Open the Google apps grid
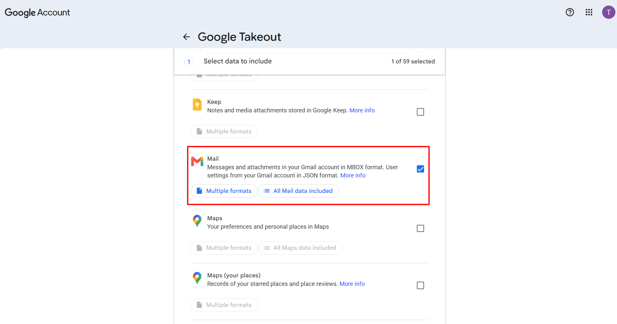This screenshot has height=324, width=617. (x=589, y=12)
